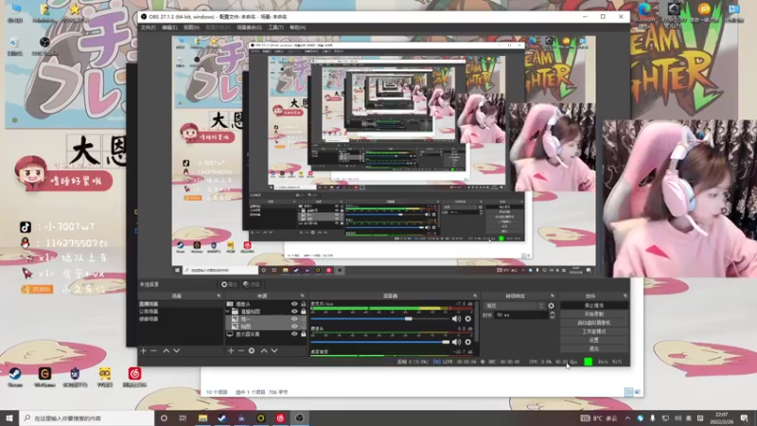Pop out the audio mixer dock panel
Image resolution: width=757 pixels, height=426 pixels.
coord(475,295)
